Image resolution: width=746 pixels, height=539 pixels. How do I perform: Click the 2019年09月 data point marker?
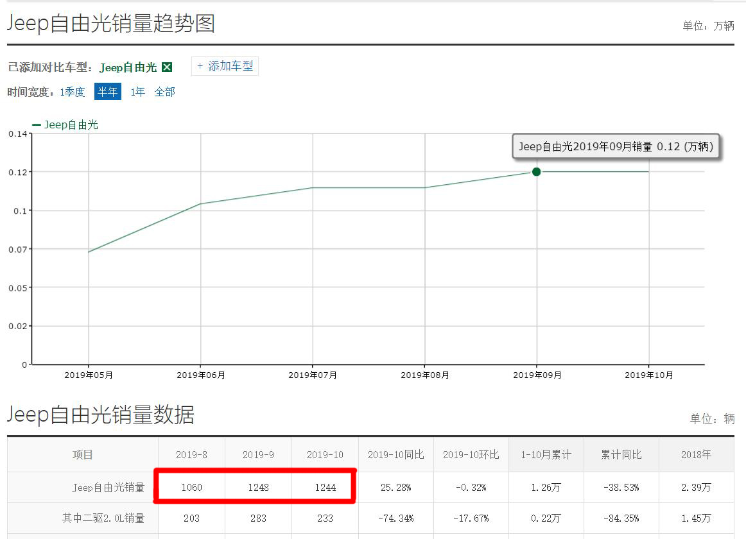[x=536, y=171]
